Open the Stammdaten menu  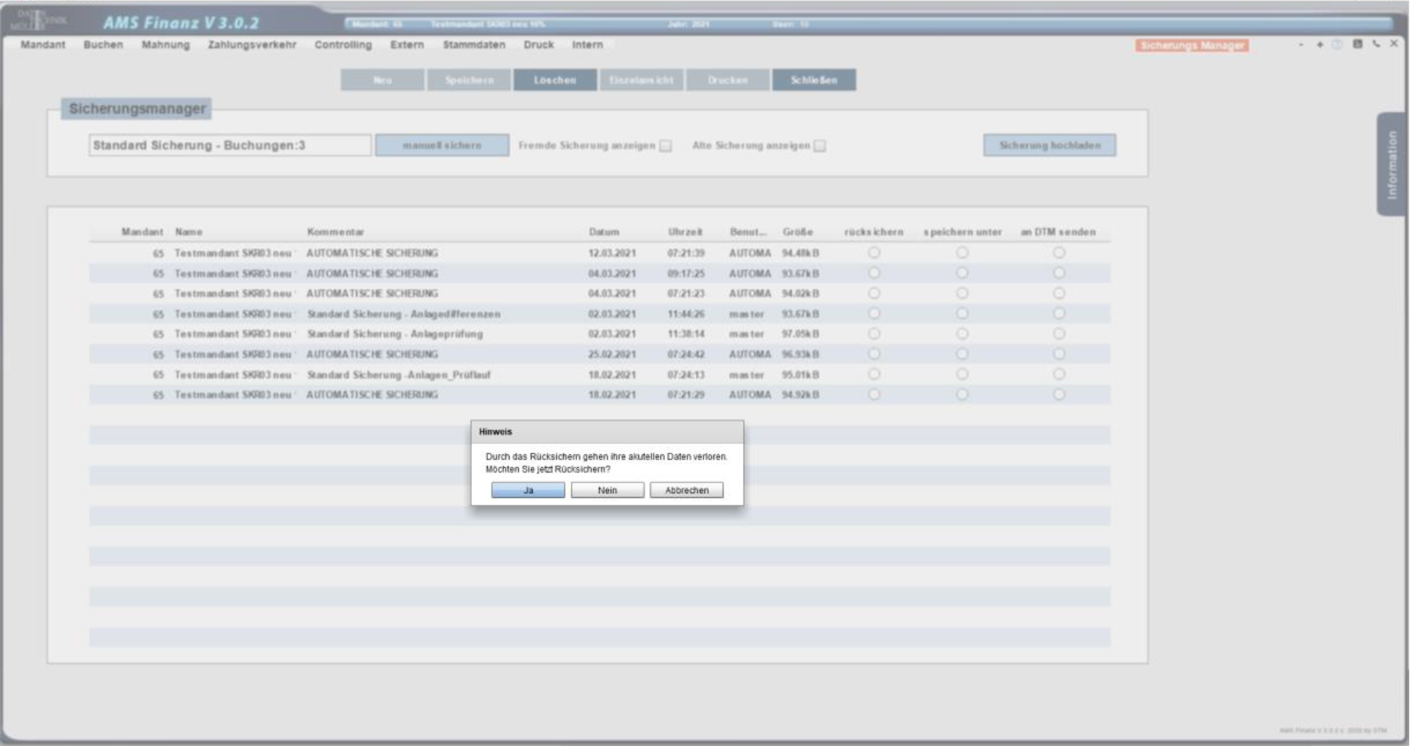(474, 44)
